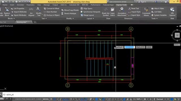181x101 pixels.
Task: Click grid bubble A in the drawing
Action: pos(131,29)
